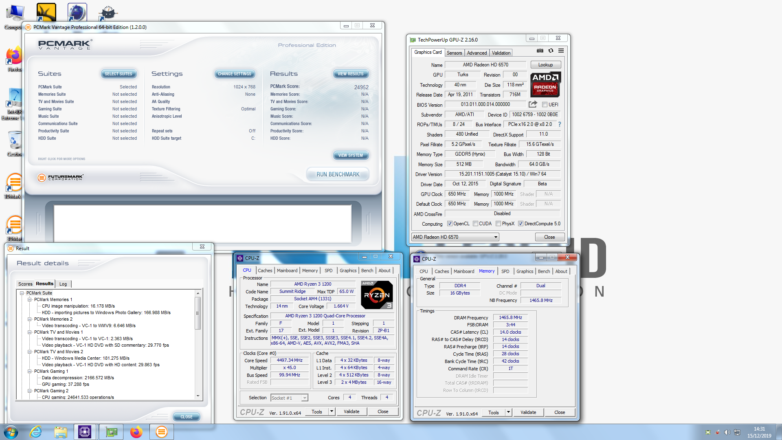Screen dimensions: 782x440
Task: Open the Tools dropdown arrow in left CPU-Z
Action: tap(332, 411)
